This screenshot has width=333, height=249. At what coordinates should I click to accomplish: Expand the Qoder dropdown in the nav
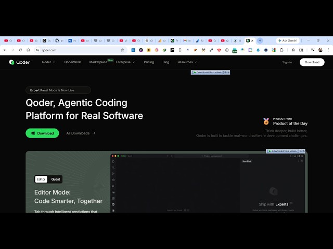(48, 62)
